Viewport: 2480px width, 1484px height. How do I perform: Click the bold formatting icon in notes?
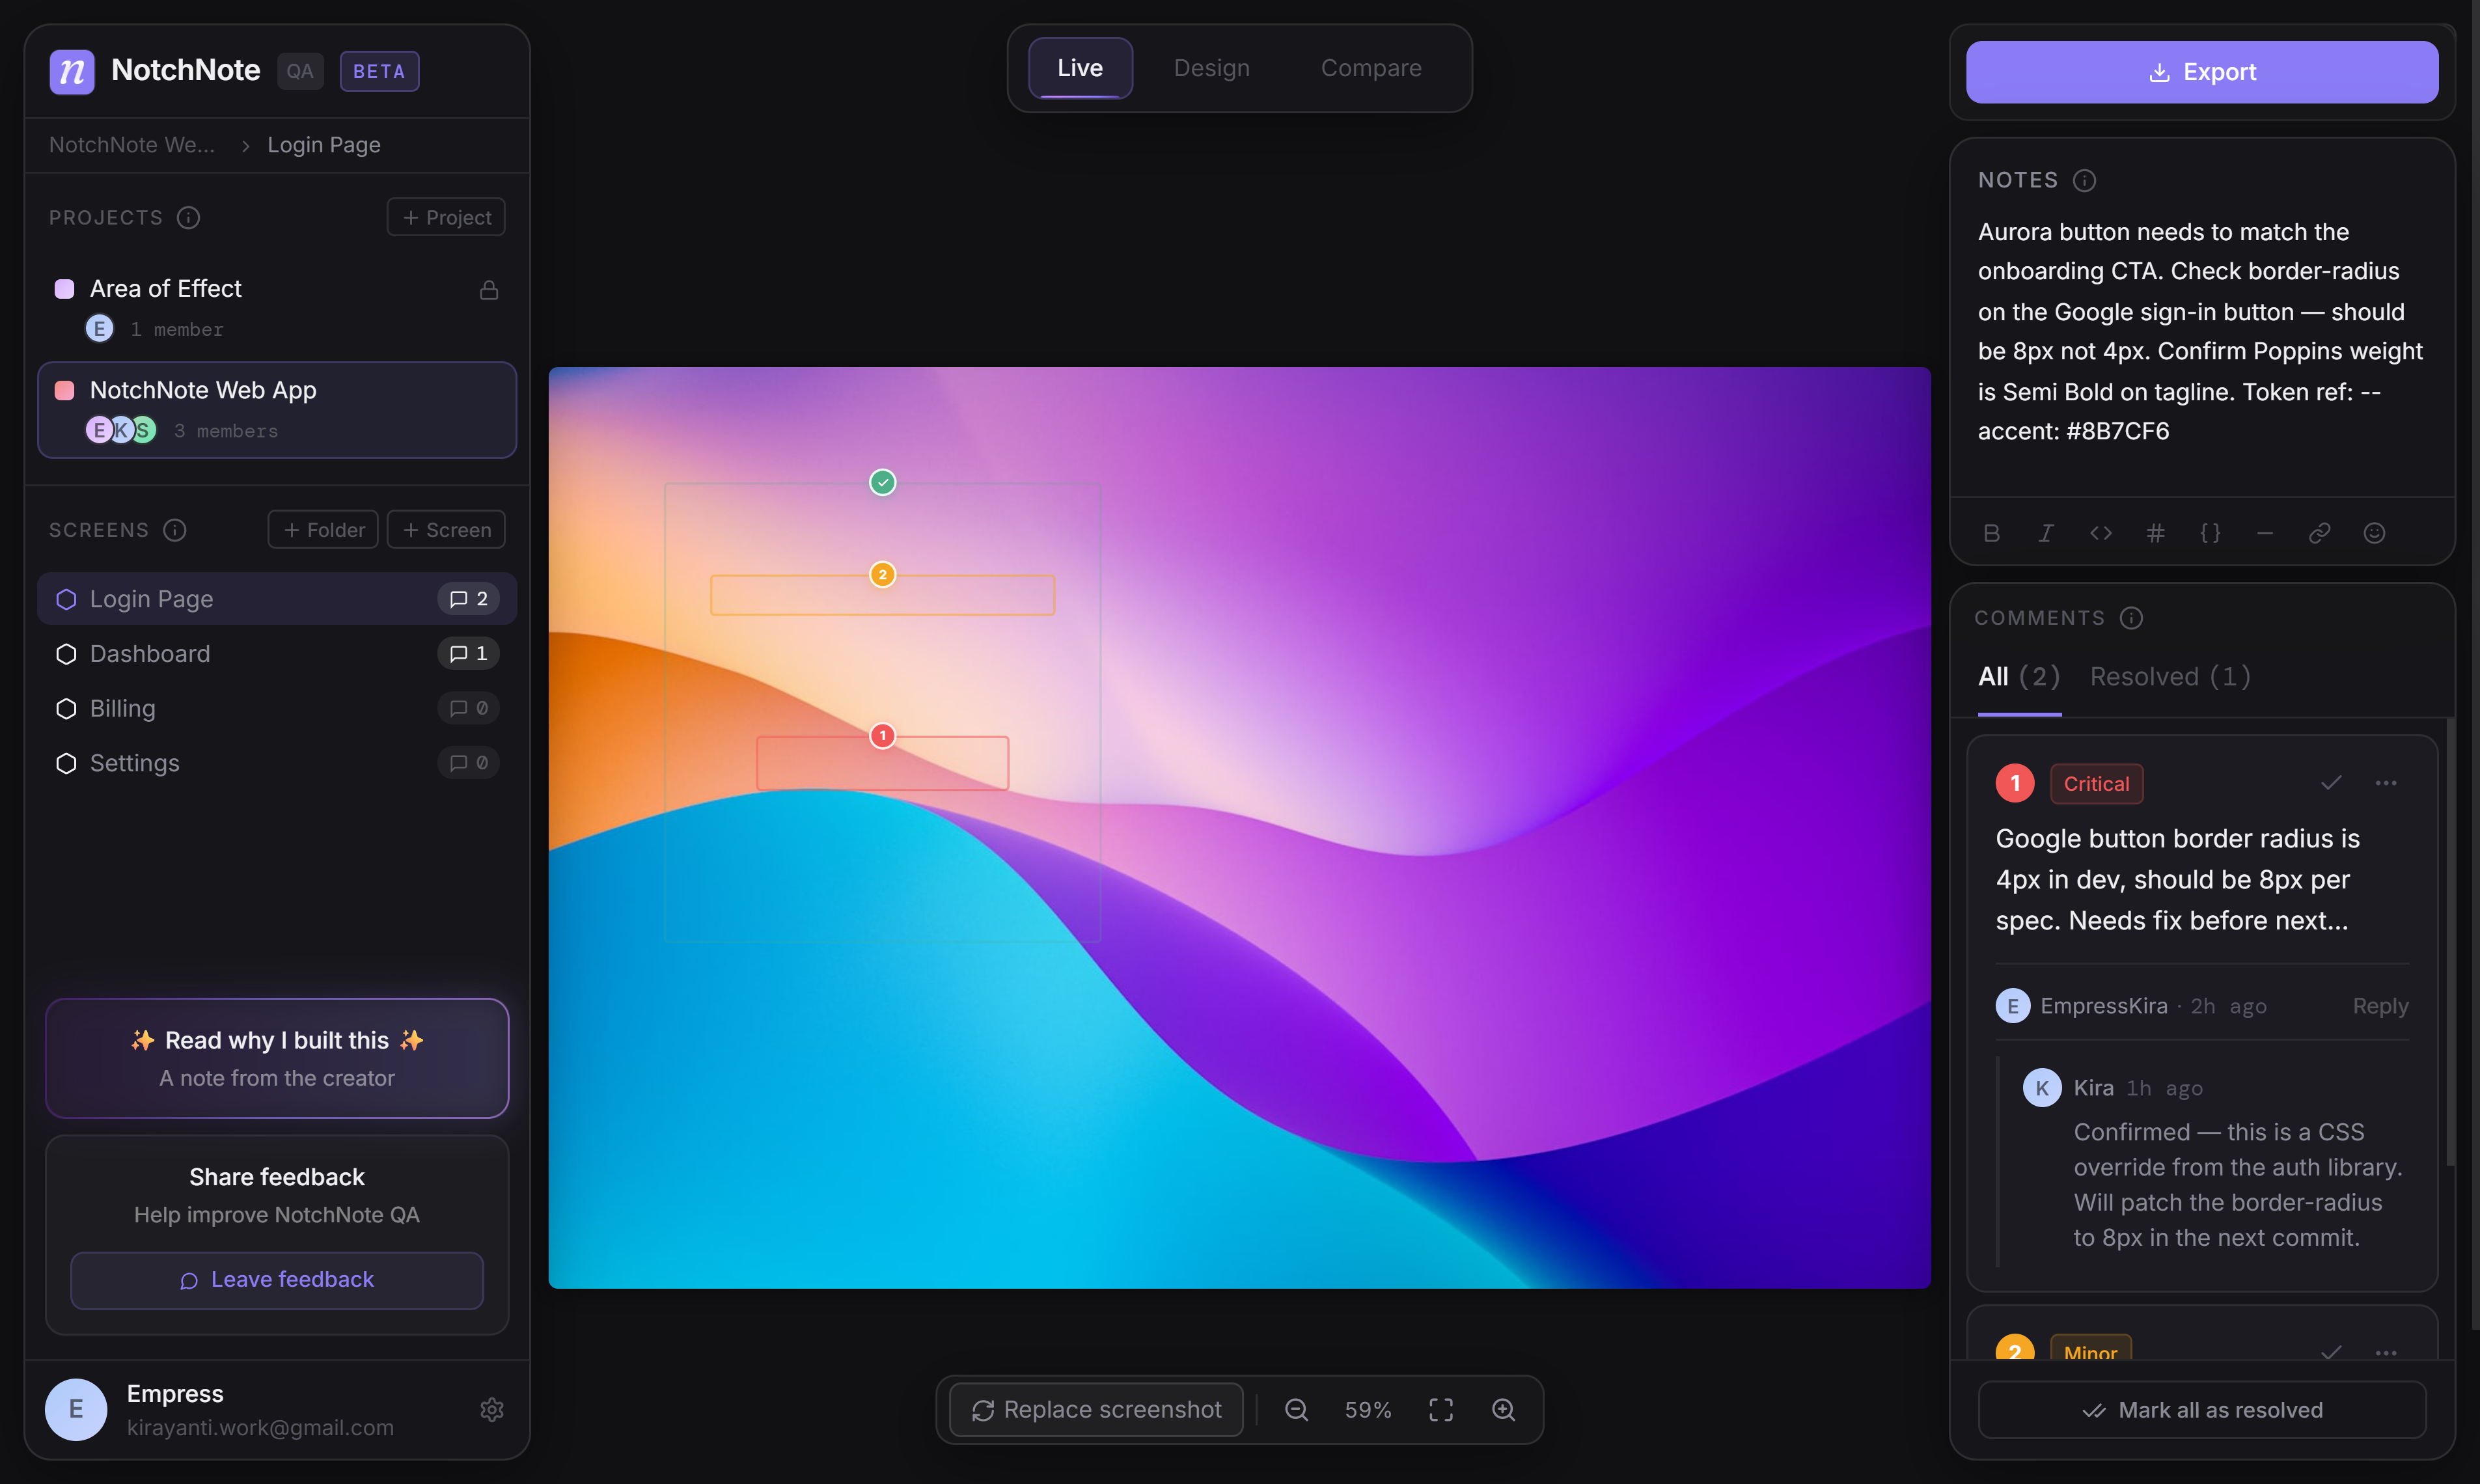(1991, 533)
